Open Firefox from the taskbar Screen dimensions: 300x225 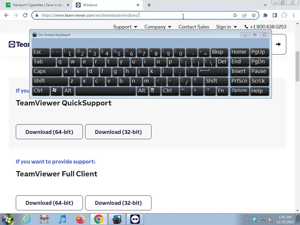[x=80, y=219]
